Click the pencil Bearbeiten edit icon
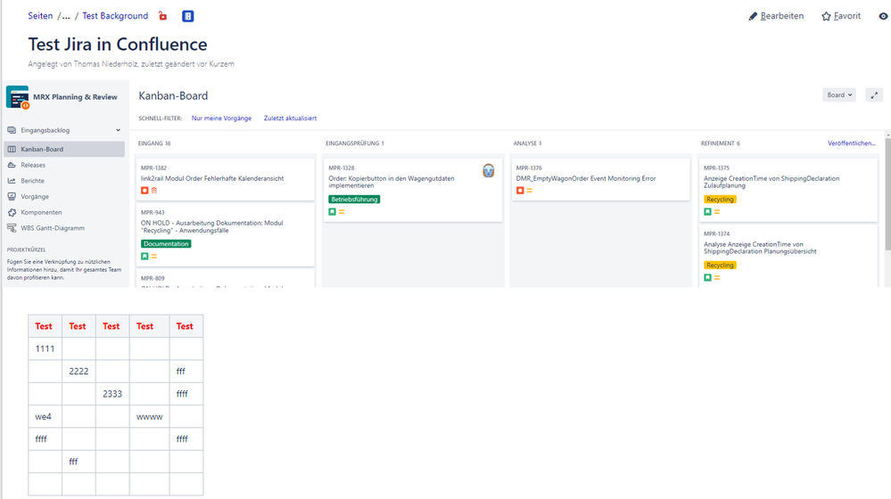Viewport: 891px width, 499px height. click(753, 16)
